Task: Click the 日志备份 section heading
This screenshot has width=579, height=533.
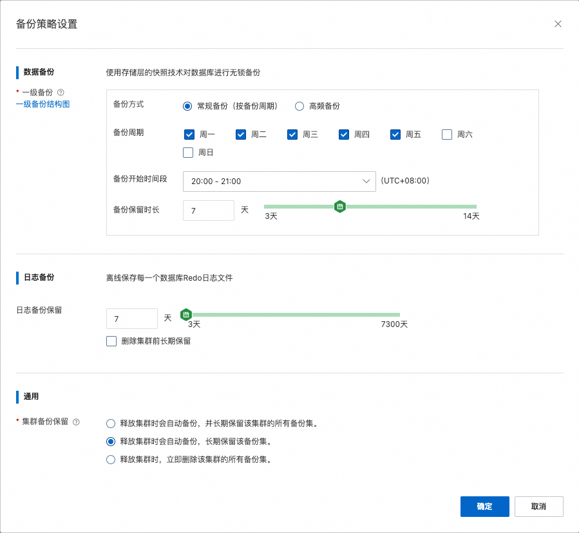Action: pos(39,277)
